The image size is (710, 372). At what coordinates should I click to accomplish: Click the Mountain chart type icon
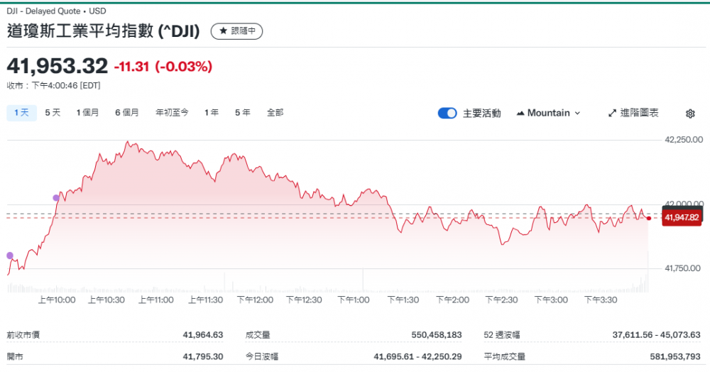click(520, 113)
